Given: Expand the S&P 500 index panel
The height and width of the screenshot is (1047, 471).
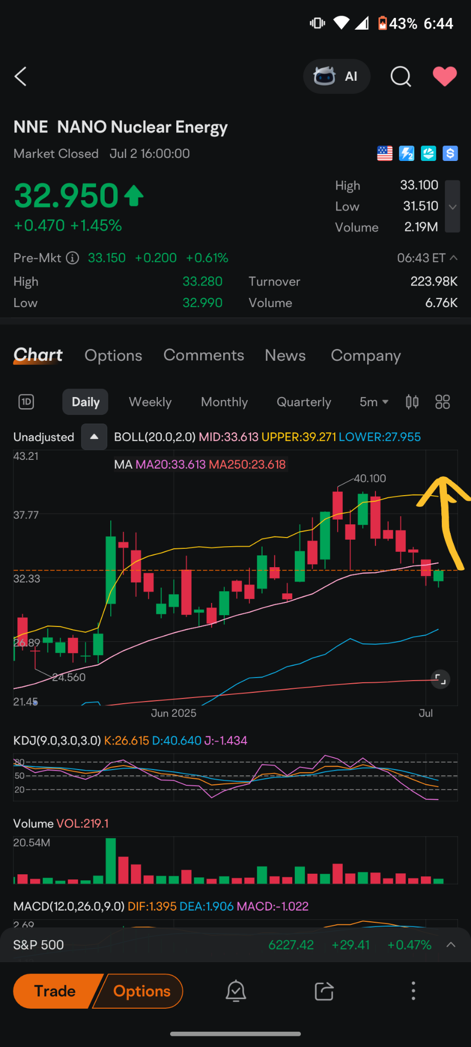Looking at the screenshot, I should (451, 945).
